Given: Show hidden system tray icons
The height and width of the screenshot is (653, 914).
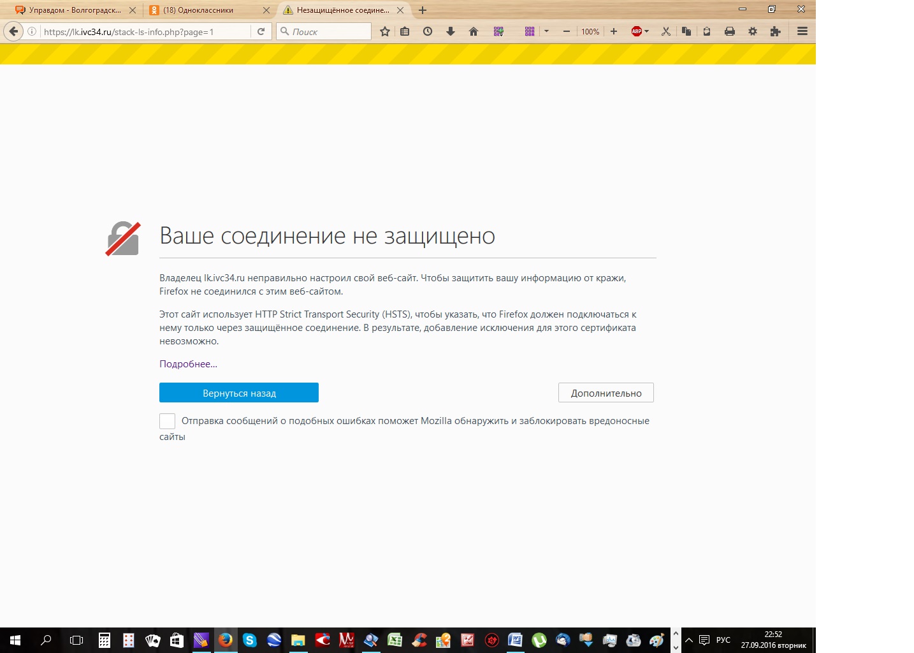Looking at the screenshot, I should click(689, 640).
